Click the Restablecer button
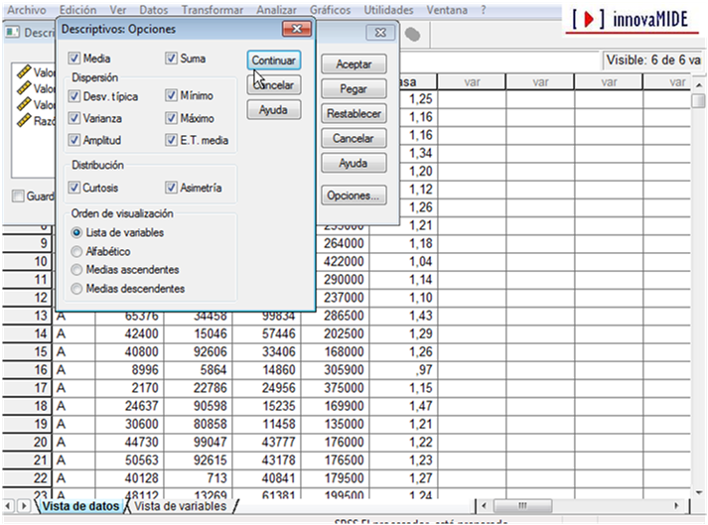This screenshot has height=525, width=708. (x=354, y=114)
